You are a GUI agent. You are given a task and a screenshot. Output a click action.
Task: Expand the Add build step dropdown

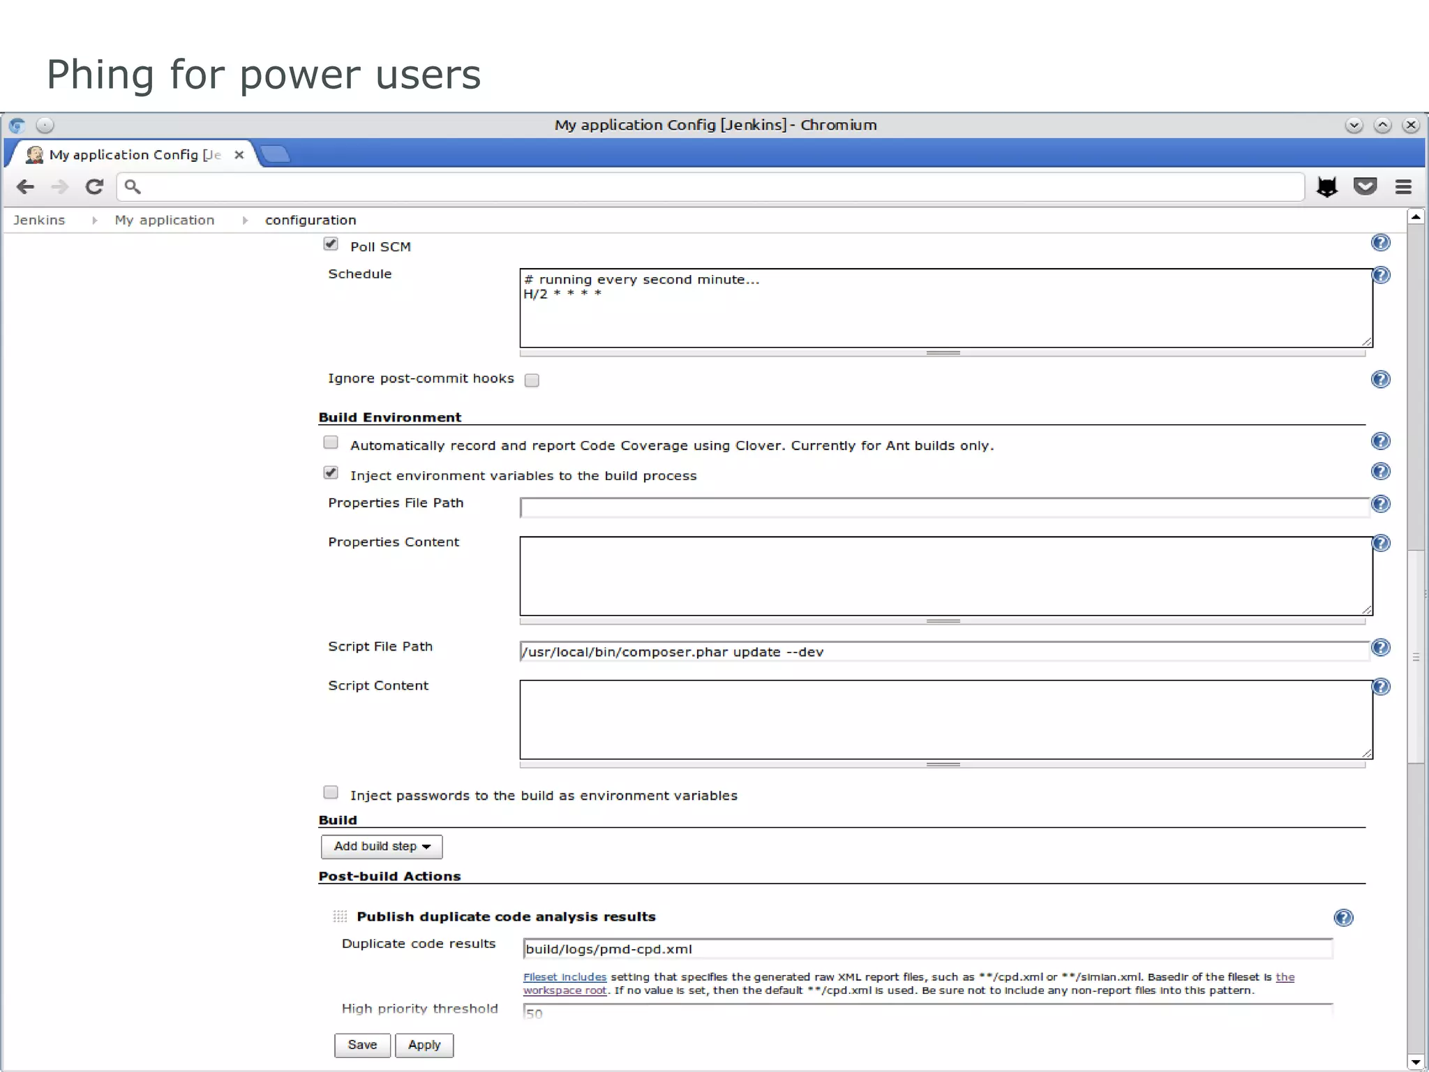pyautogui.click(x=382, y=847)
